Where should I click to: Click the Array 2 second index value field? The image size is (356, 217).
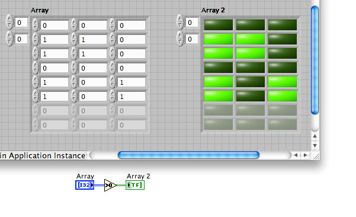click(192, 39)
